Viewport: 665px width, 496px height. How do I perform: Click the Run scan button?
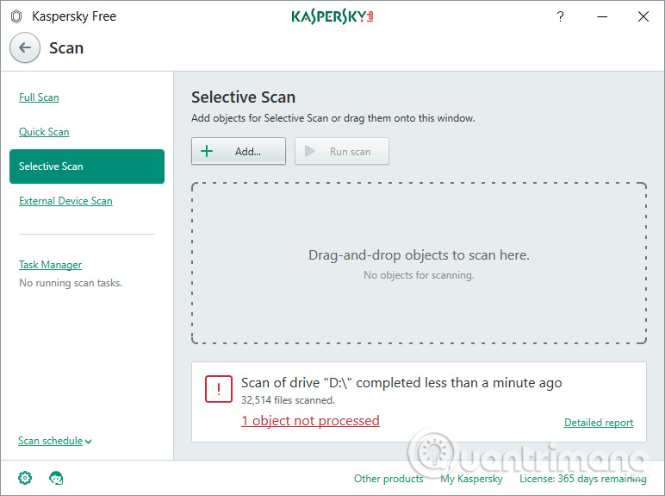click(342, 151)
